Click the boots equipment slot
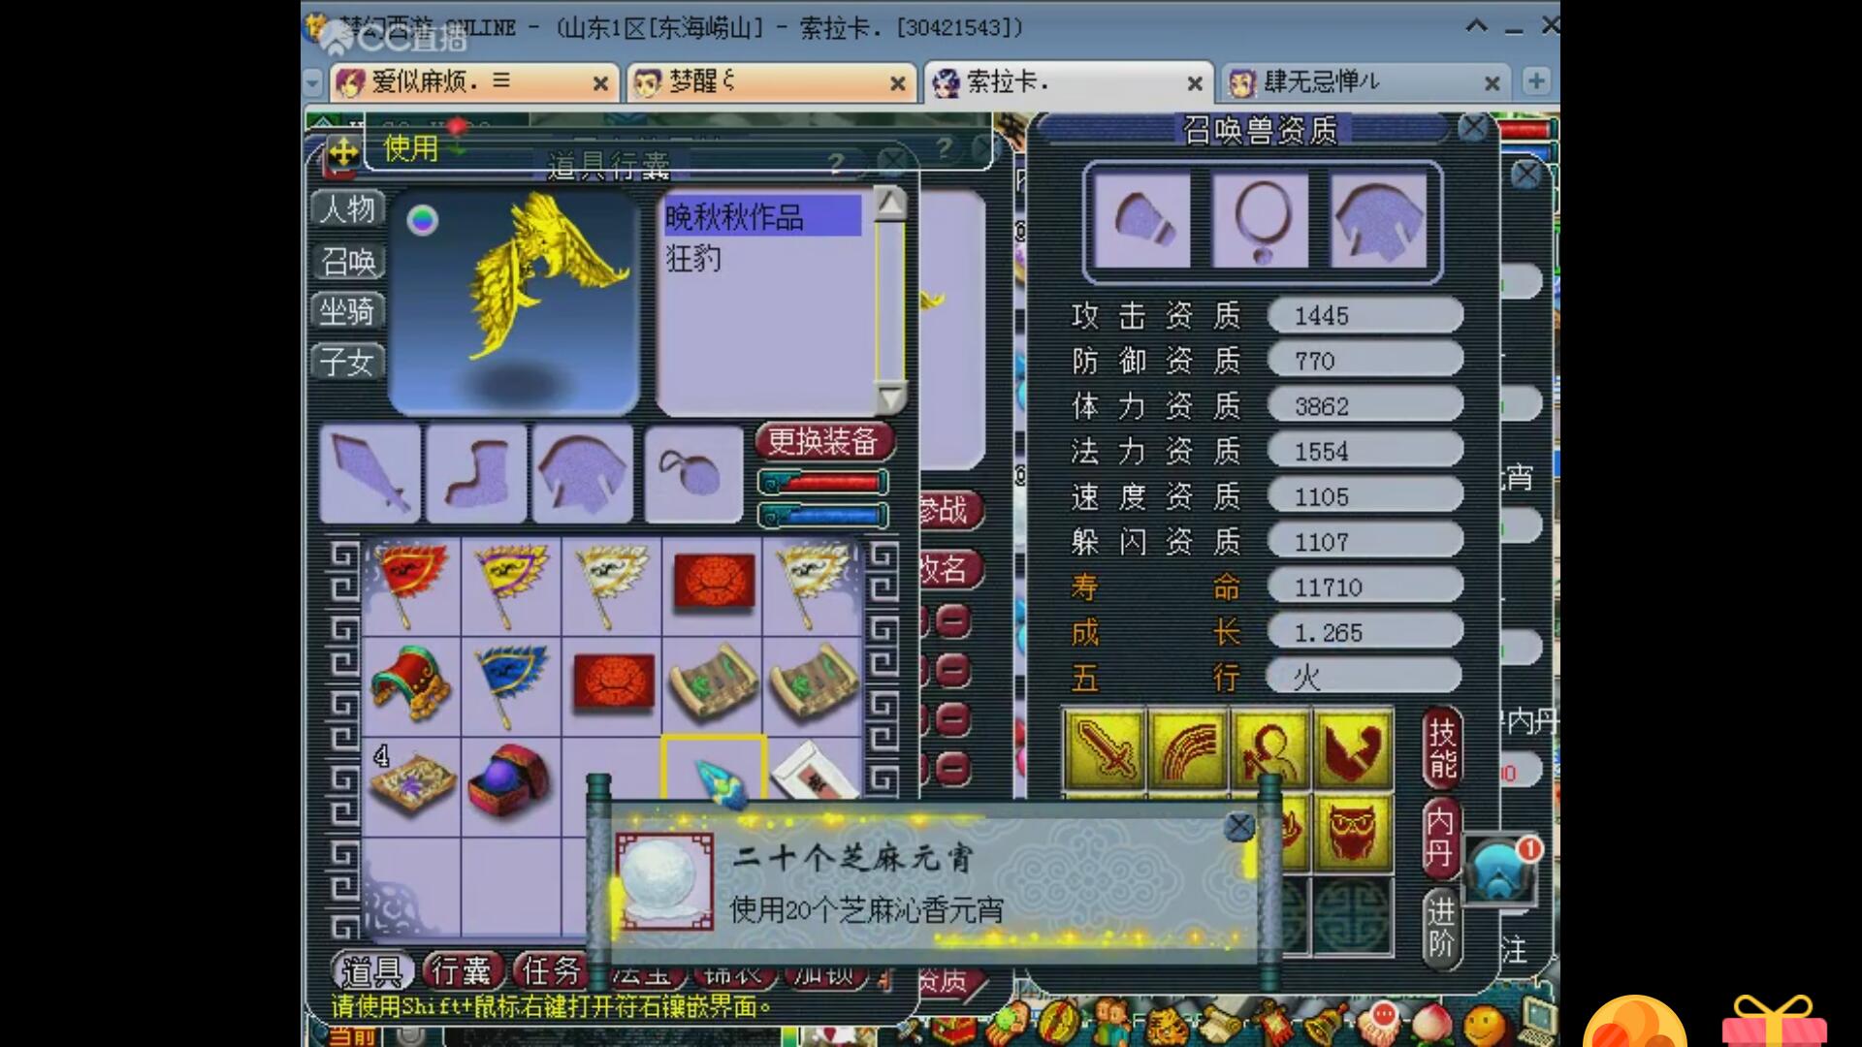Screen dimensions: 1862x1047 pyautogui.click(x=477, y=473)
